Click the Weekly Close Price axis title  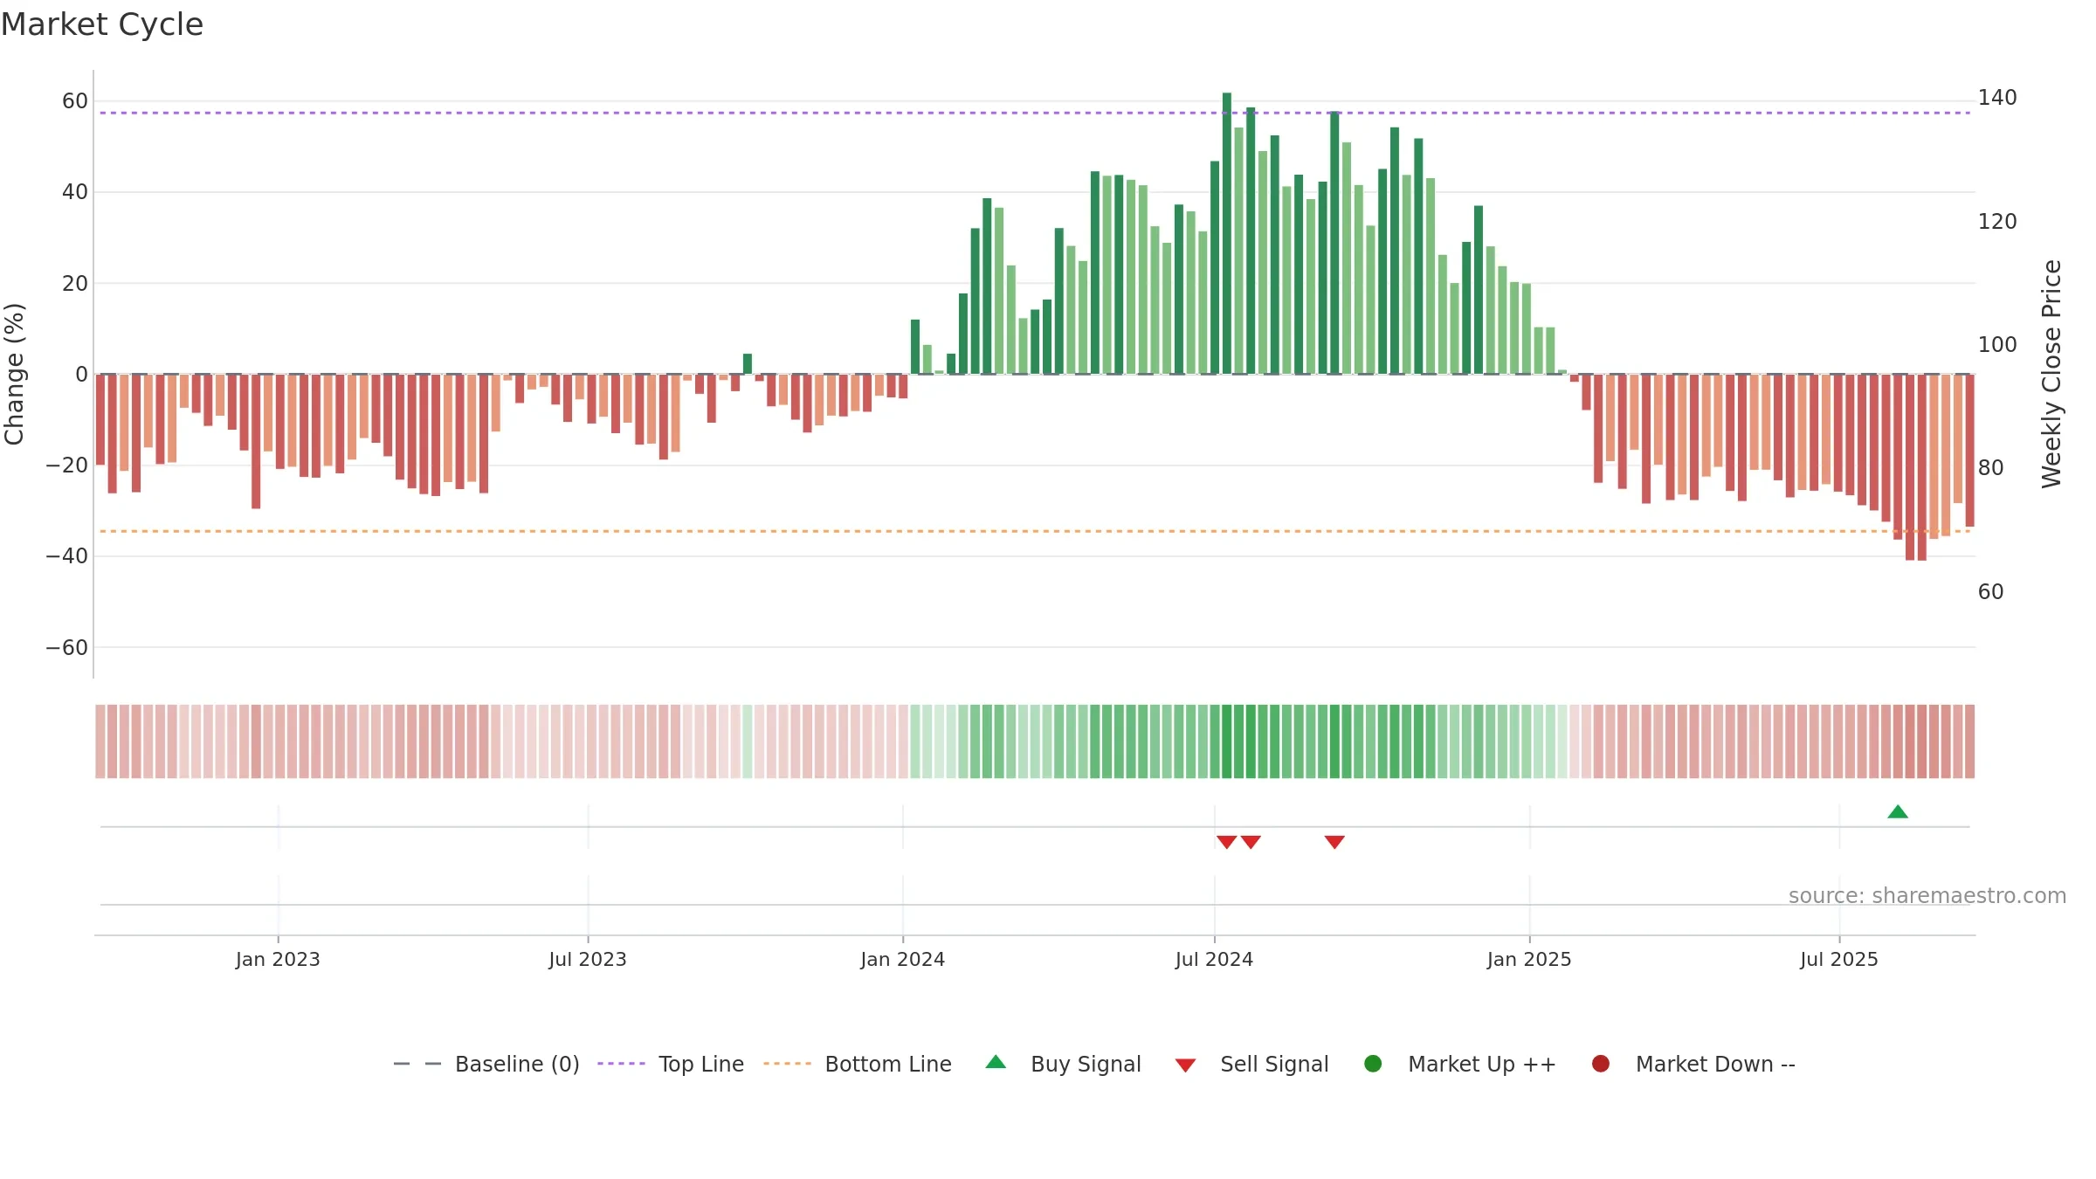pyautogui.click(x=2051, y=374)
